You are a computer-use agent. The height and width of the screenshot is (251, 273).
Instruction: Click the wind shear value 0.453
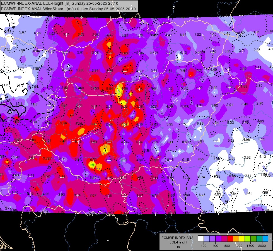pos(95,88)
